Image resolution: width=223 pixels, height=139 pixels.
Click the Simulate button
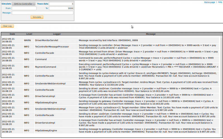pos(37,17)
